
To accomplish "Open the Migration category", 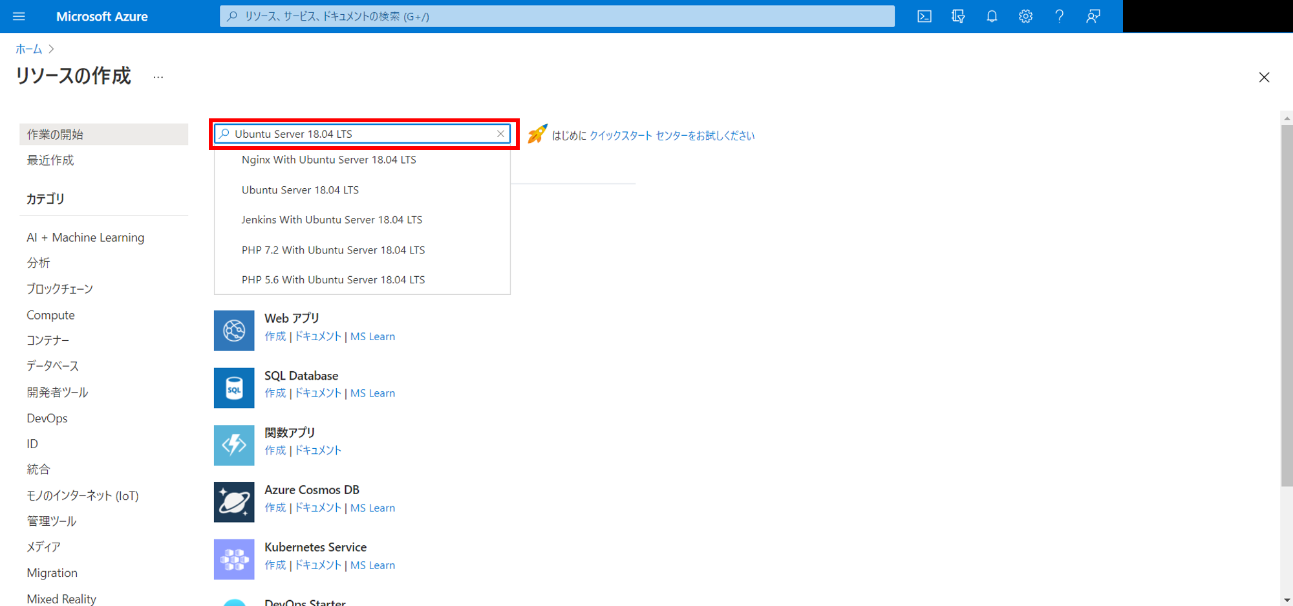I will pos(52,573).
